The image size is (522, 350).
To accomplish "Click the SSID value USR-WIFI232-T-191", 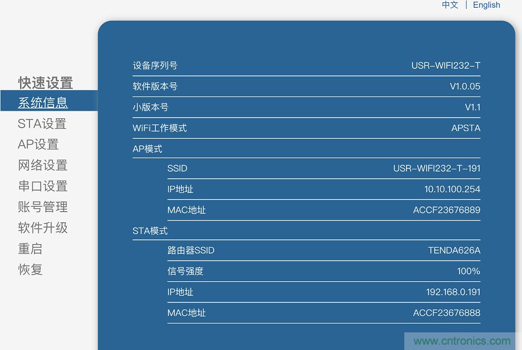I will (x=437, y=168).
